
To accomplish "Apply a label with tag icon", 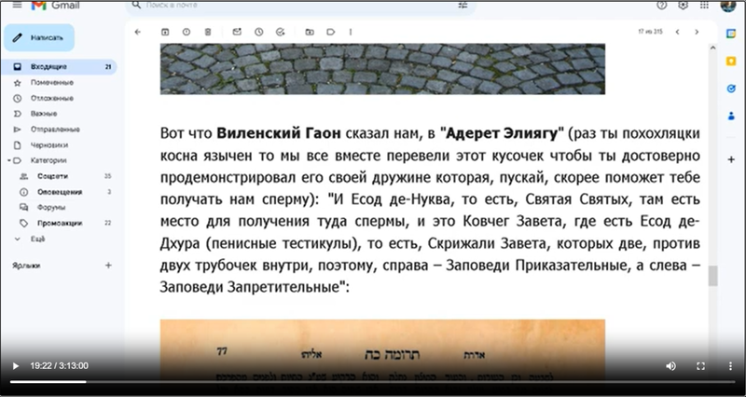I will [331, 32].
